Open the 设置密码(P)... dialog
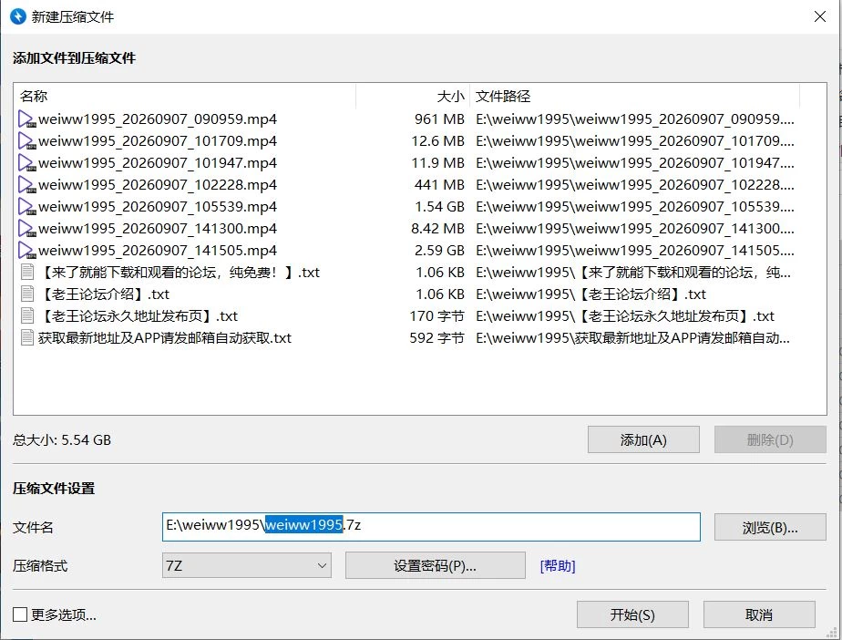Screen dimensions: 842x640 pos(435,565)
